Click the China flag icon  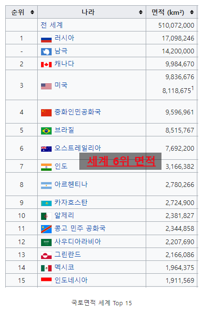tap(46, 113)
